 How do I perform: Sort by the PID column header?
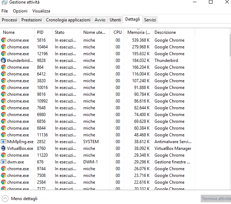(x=44, y=32)
